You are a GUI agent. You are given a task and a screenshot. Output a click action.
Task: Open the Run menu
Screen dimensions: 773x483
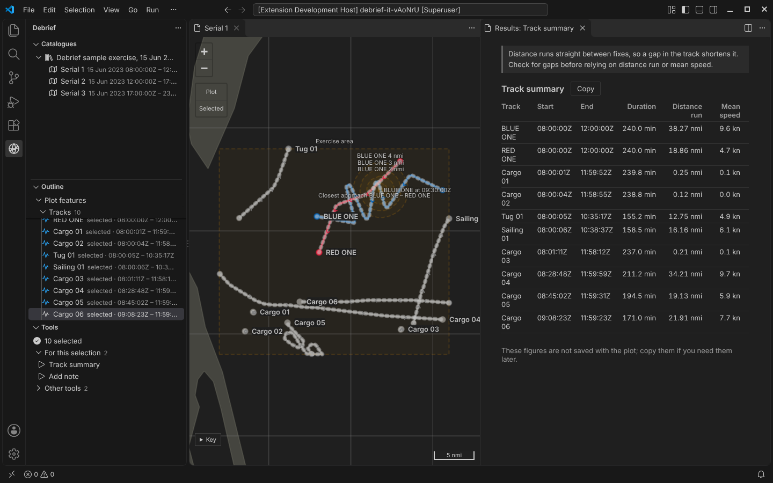coord(152,10)
